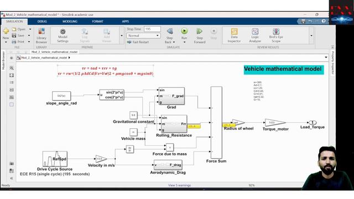This screenshot has height=199, width=354.
Task: Click the area box palette icon
Action: [x=12, y=104]
